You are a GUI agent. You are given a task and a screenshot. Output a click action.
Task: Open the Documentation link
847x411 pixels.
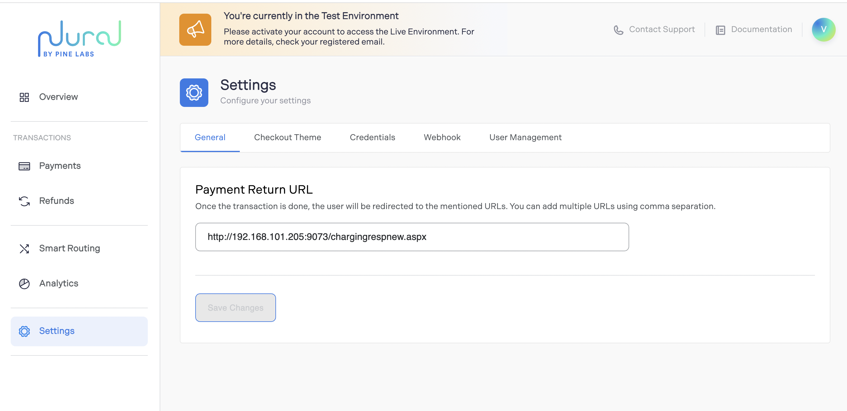coord(761,29)
